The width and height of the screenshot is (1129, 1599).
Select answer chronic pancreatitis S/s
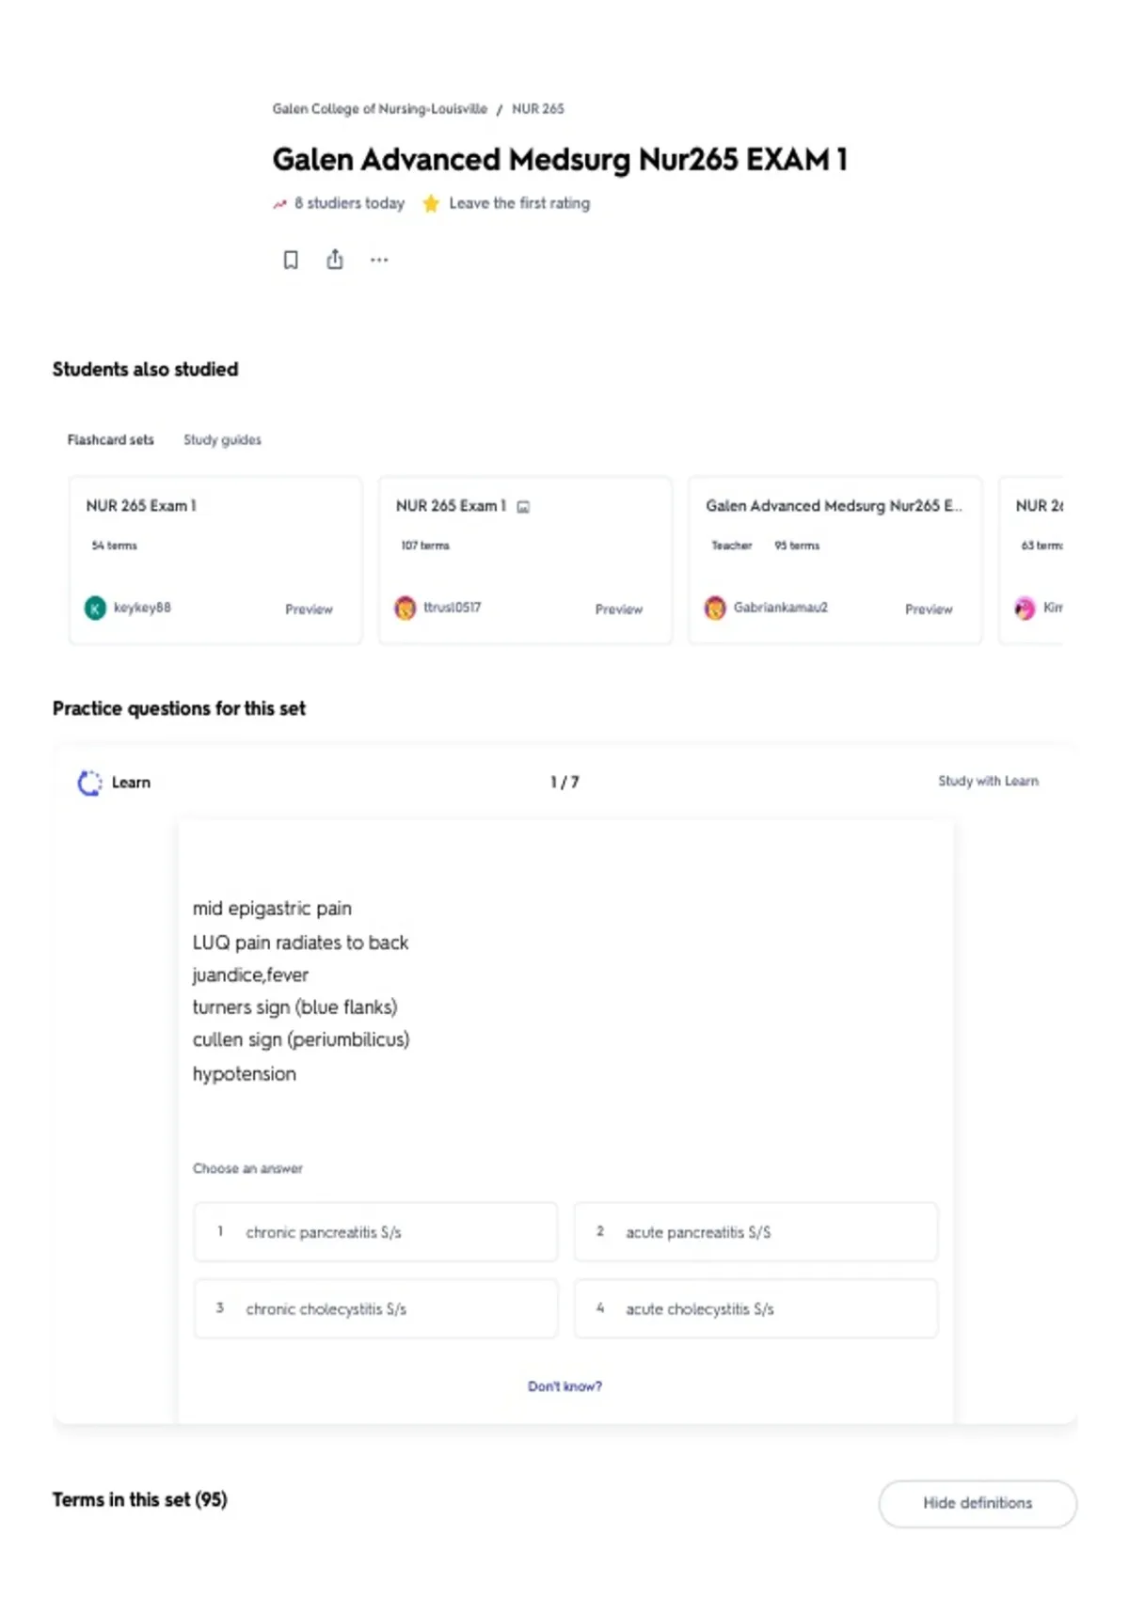[375, 1232]
